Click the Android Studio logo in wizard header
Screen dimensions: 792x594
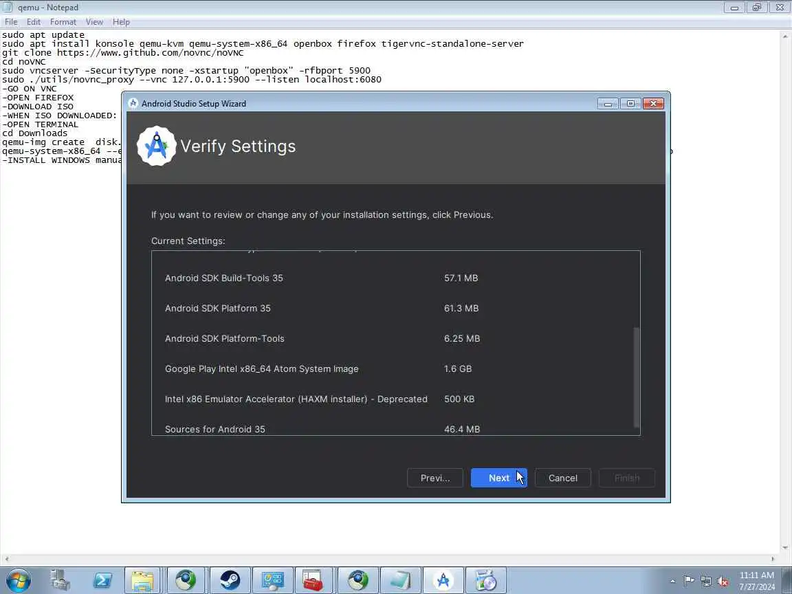tap(157, 146)
